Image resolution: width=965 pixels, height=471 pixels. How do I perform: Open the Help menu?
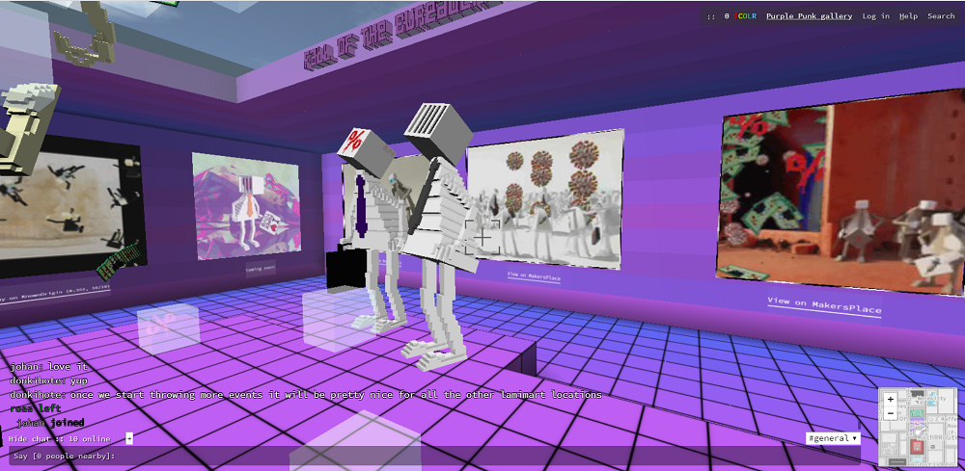[x=908, y=16]
